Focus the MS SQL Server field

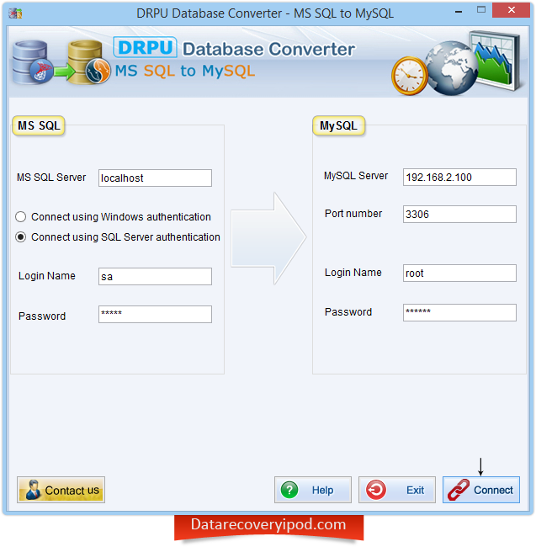click(155, 178)
